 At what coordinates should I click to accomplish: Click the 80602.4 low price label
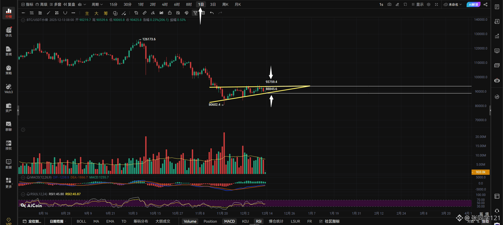pyautogui.click(x=215, y=105)
